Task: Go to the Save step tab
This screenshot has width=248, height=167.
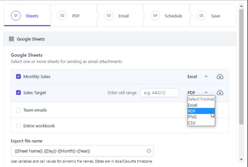Action: click(213, 16)
